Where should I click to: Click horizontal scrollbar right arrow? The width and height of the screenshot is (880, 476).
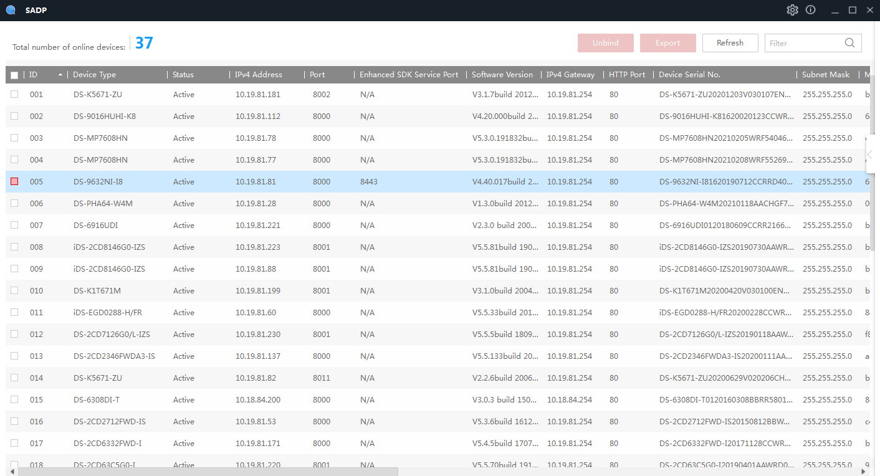pyautogui.click(x=864, y=472)
